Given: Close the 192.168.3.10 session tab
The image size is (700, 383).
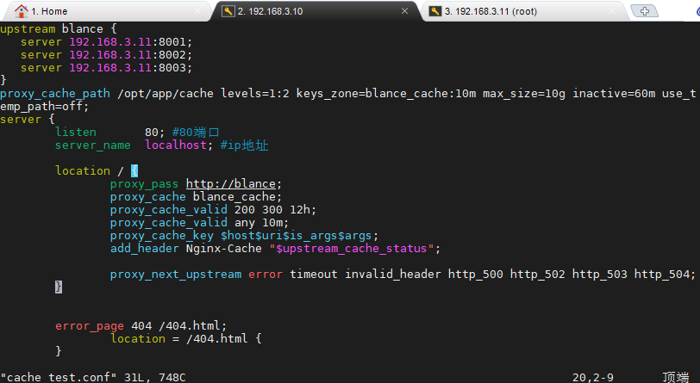Looking at the screenshot, I should click(x=404, y=11).
